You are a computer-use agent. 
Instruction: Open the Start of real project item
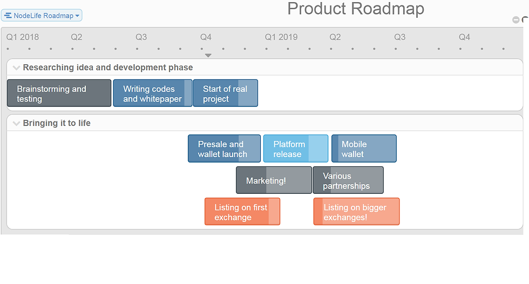tap(226, 93)
